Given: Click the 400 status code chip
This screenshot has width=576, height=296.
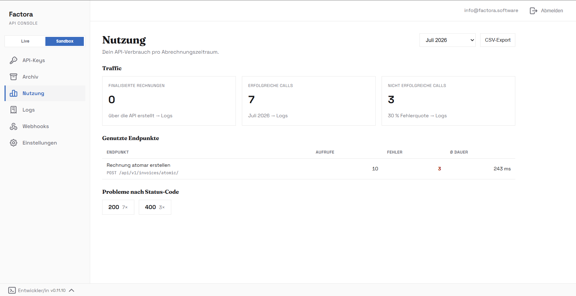Looking at the screenshot, I should [155, 207].
